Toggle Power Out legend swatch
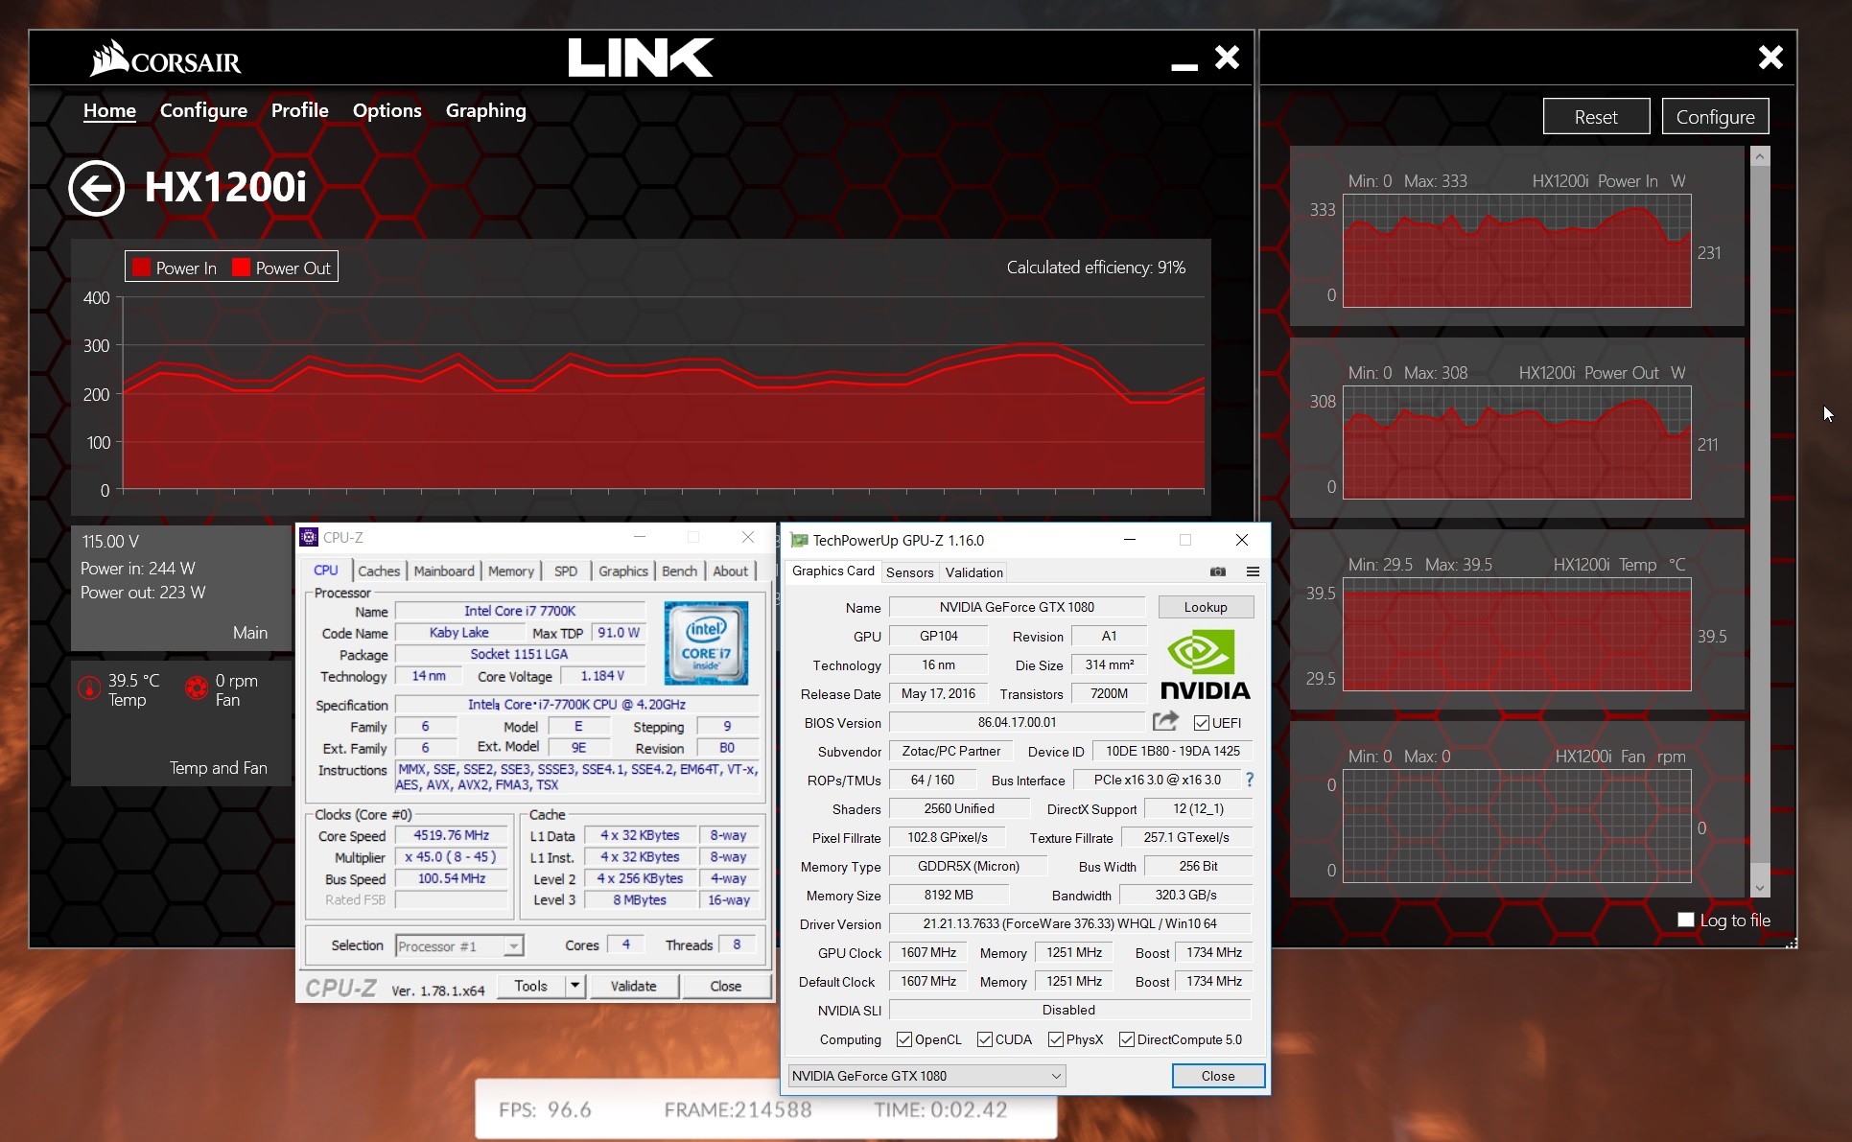The image size is (1852, 1142). click(241, 268)
